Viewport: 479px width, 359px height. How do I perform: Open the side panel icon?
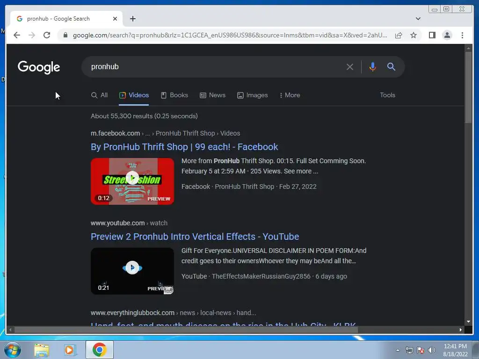(432, 35)
